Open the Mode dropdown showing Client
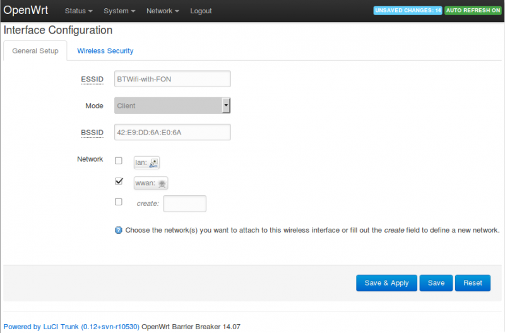The height and width of the screenshot is (333, 505). pyautogui.click(x=172, y=106)
